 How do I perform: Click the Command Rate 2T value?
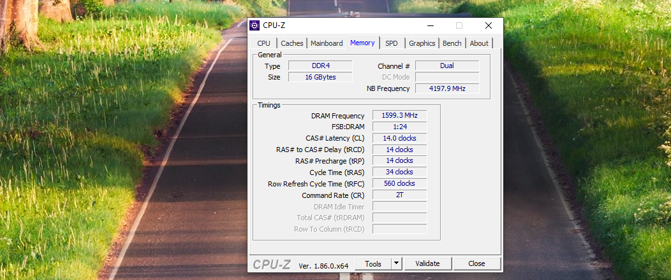click(400, 195)
